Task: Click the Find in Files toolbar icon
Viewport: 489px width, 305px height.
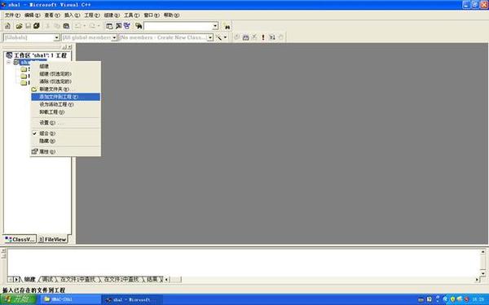Action: click(x=139, y=26)
